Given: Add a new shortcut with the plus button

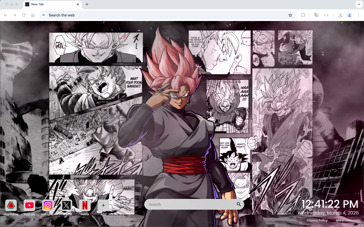Looking at the screenshot, I should 103,205.
